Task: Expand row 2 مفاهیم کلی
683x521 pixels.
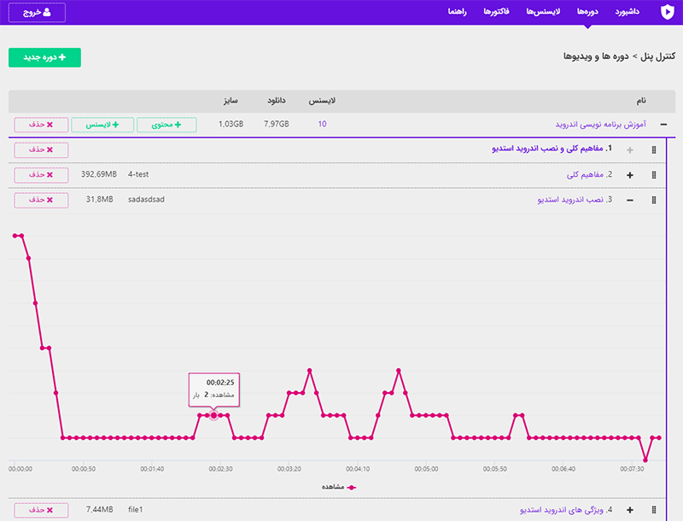Action: pyautogui.click(x=630, y=175)
